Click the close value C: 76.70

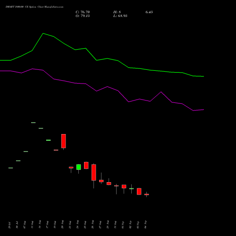click(83, 12)
